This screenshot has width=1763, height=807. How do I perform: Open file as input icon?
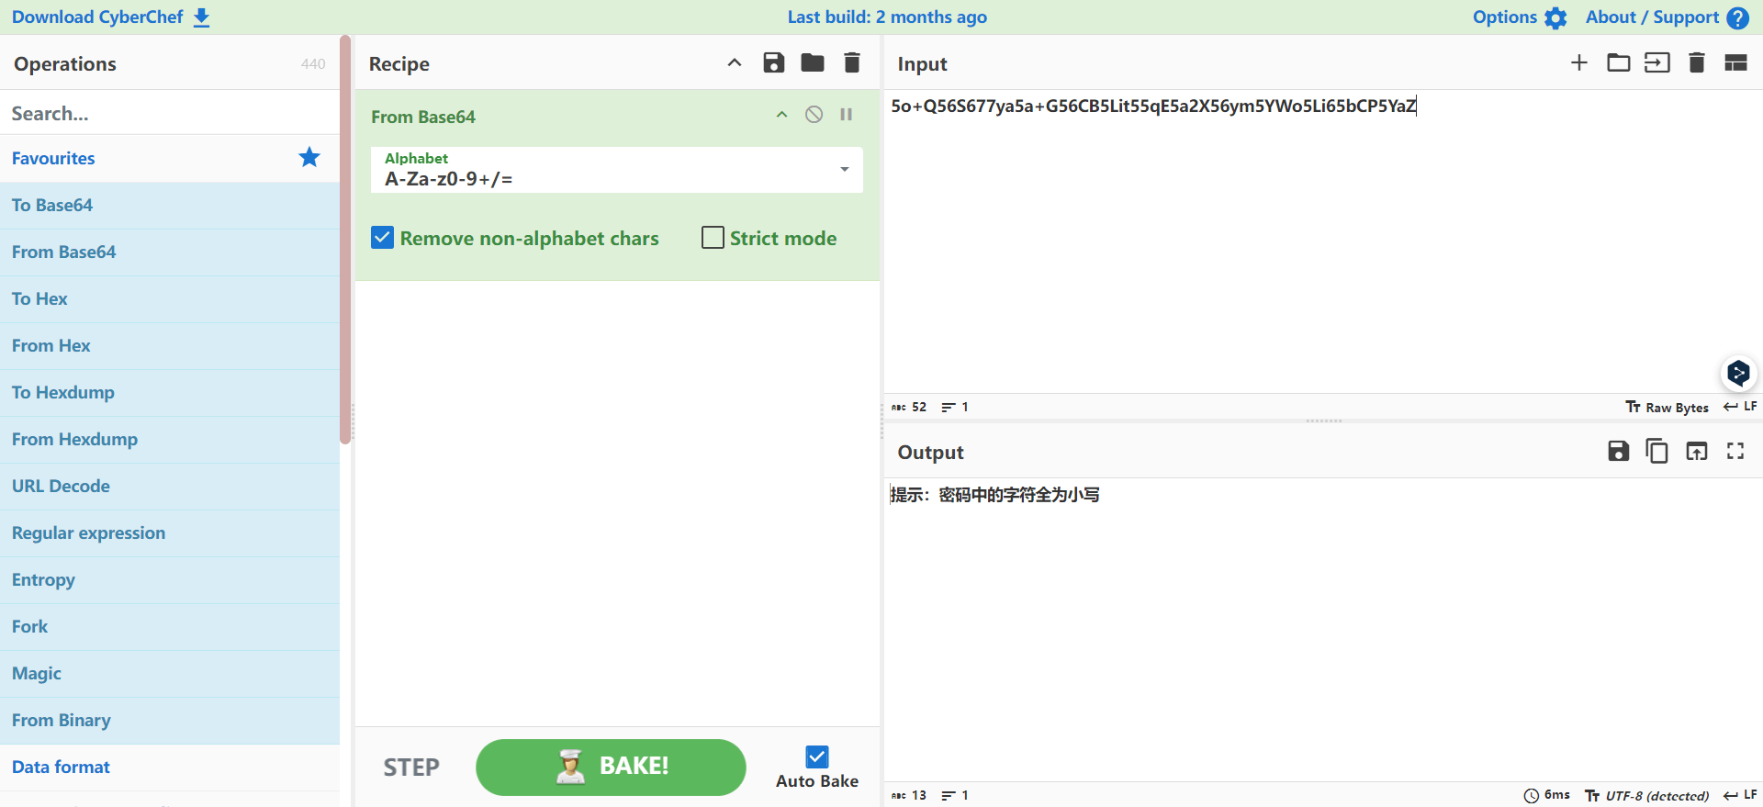click(1657, 62)
